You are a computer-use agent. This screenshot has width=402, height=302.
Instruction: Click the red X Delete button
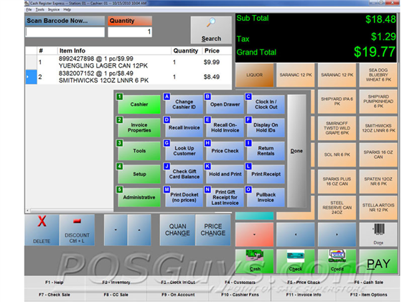[x=42, y=230]
